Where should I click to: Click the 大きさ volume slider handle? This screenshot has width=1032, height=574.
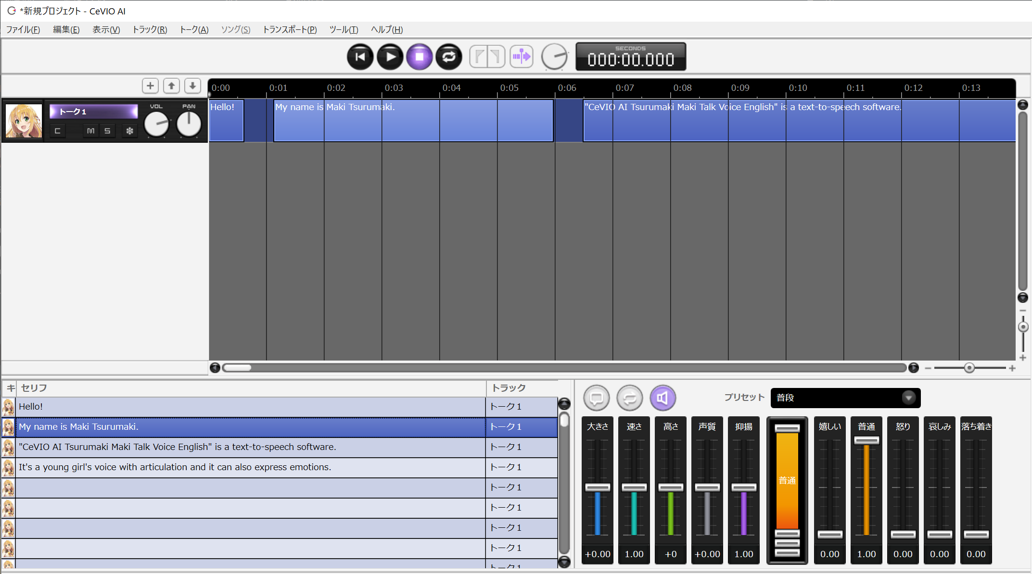point(598,487)
